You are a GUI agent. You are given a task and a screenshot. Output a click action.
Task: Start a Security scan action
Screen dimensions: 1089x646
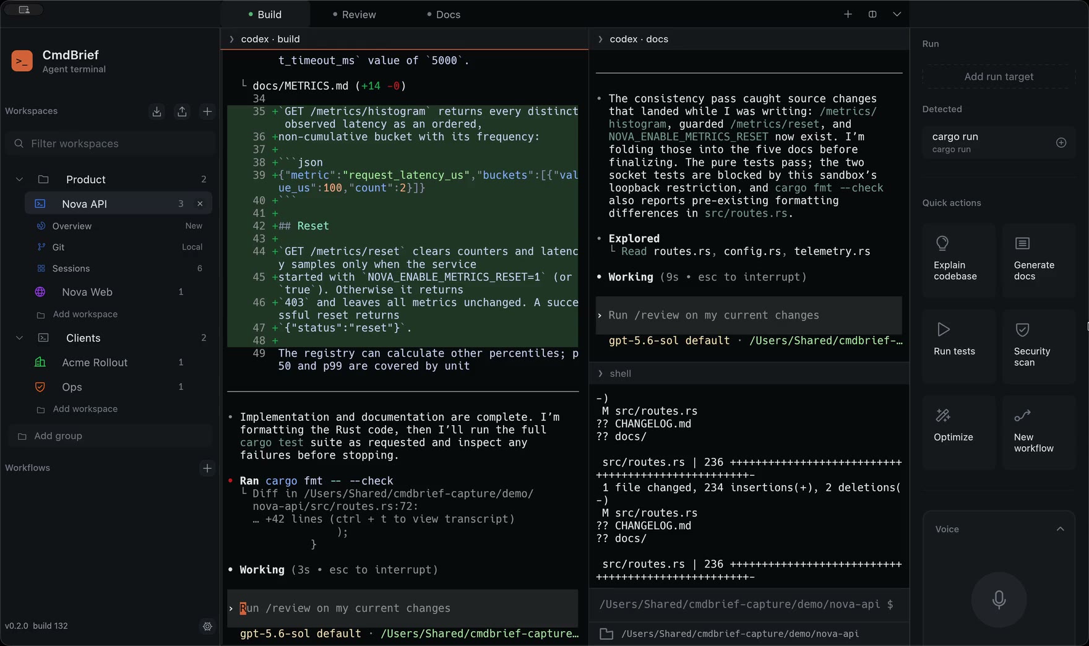click(1038, 346)
